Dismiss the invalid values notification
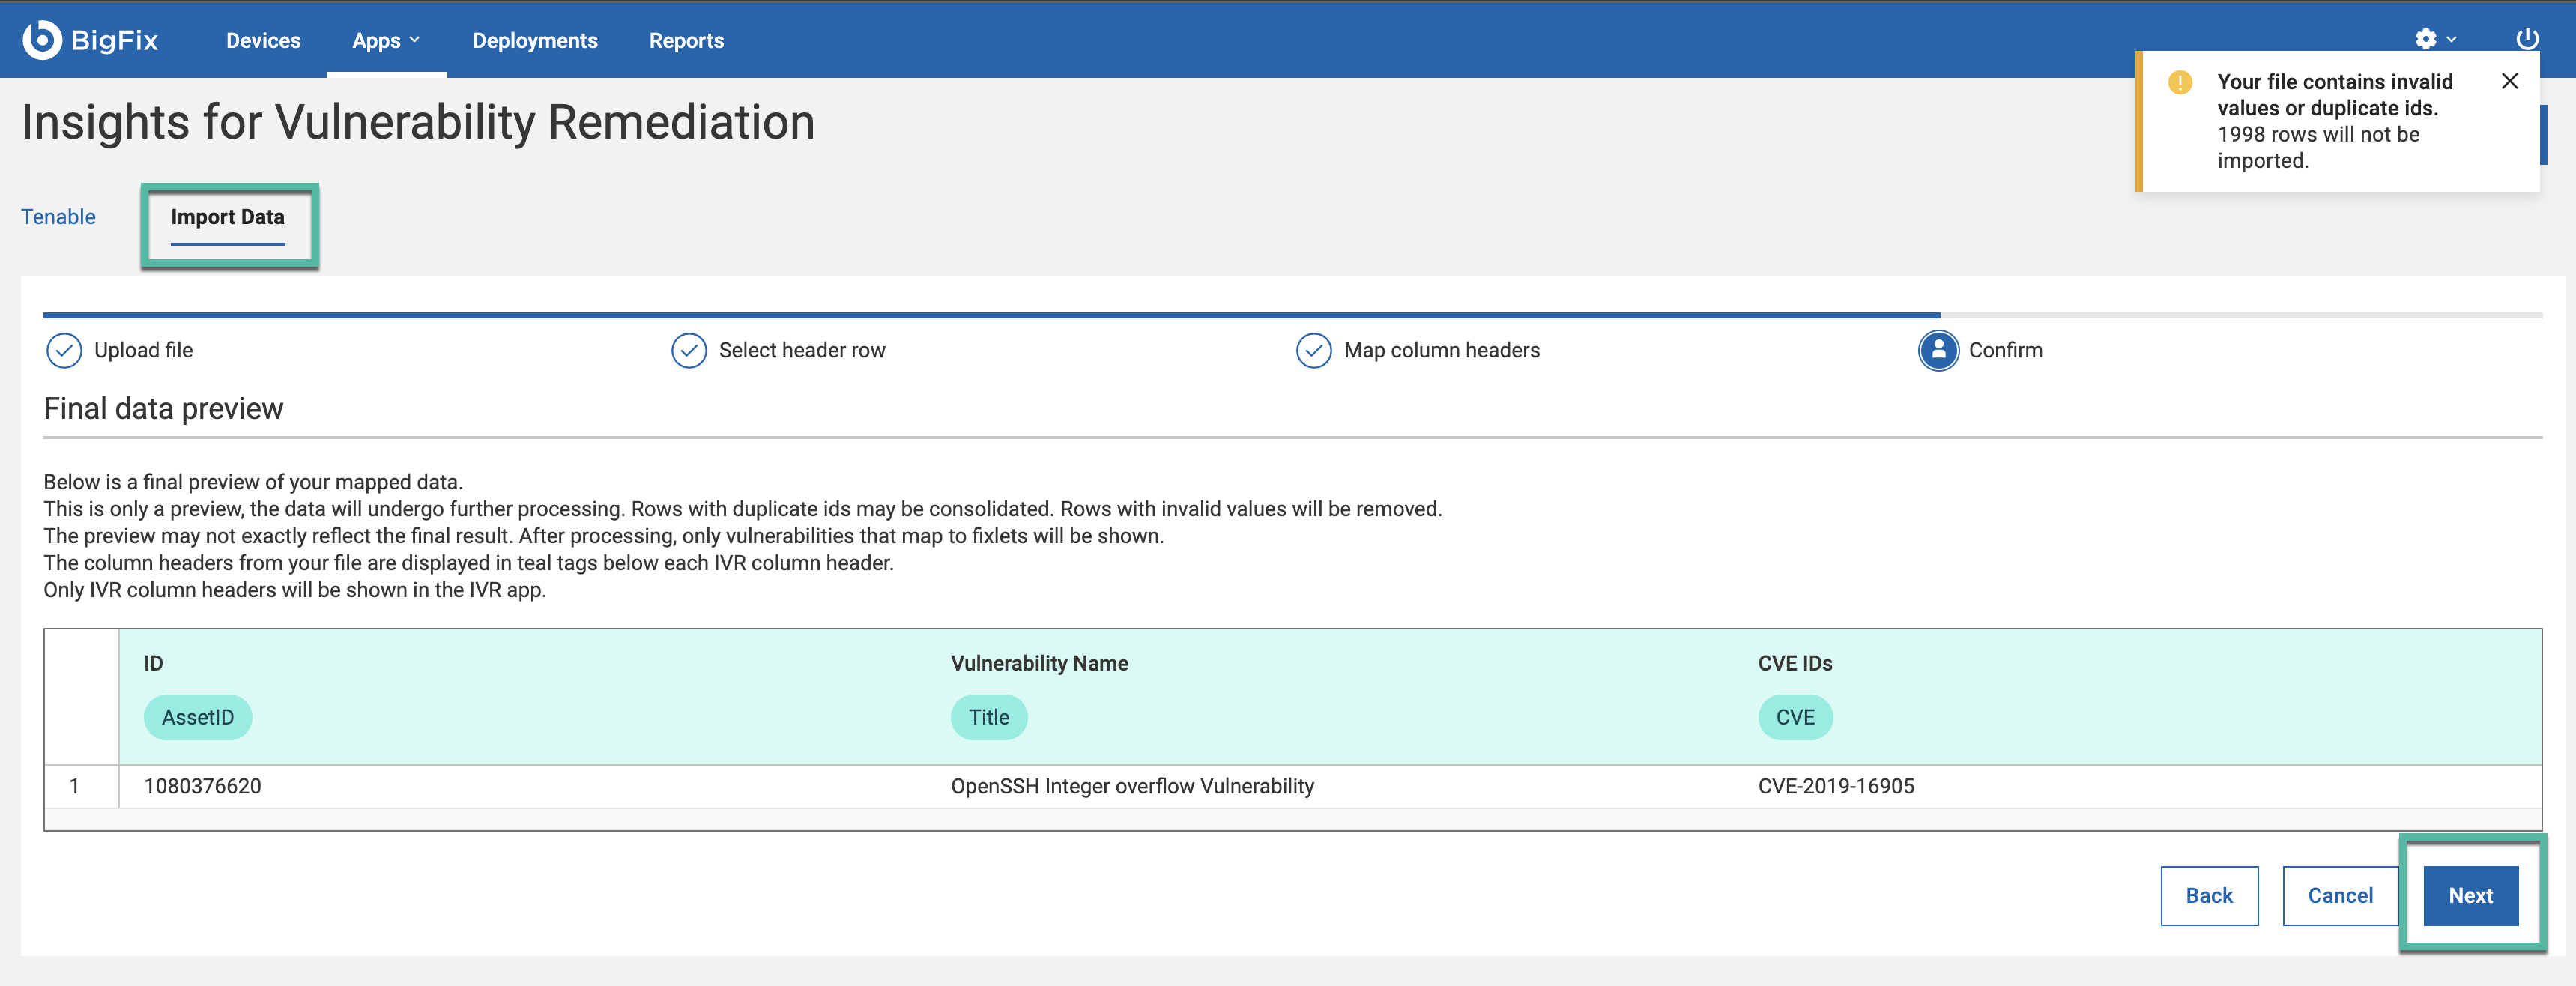The image size is (2576, 986). click(x=2509, y=81)
